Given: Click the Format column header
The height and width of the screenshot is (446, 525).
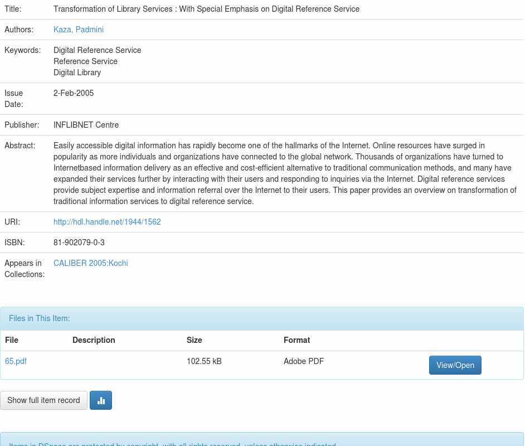Looking at the screenshot, I should pos(296,340).
